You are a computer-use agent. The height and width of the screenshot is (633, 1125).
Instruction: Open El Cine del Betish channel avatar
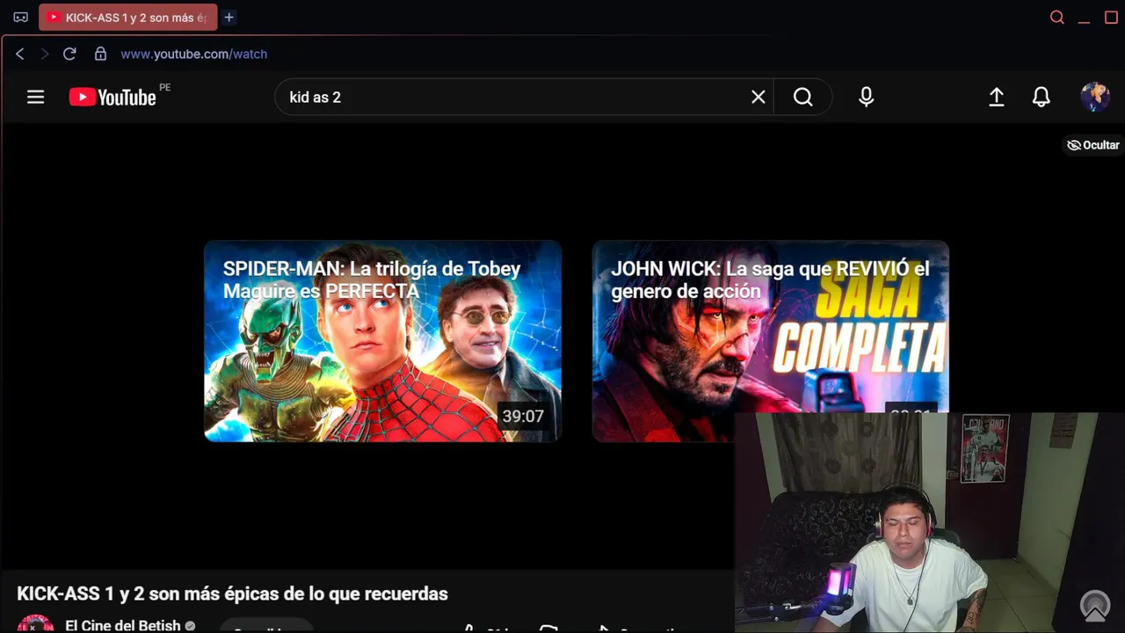[35, 623]
